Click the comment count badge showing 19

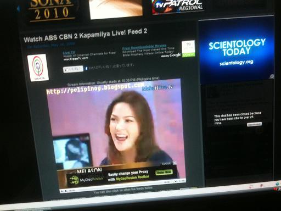tap(188, 48)
